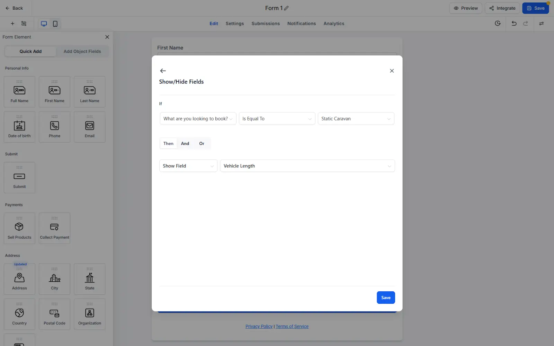
Task: Add the City element
Action: click(54, 279)
